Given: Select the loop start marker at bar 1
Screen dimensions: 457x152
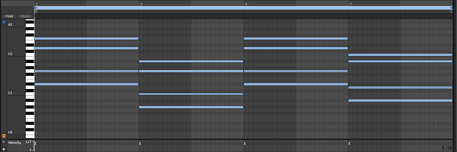Looking at the screenshot, I should tap(36, 8).
